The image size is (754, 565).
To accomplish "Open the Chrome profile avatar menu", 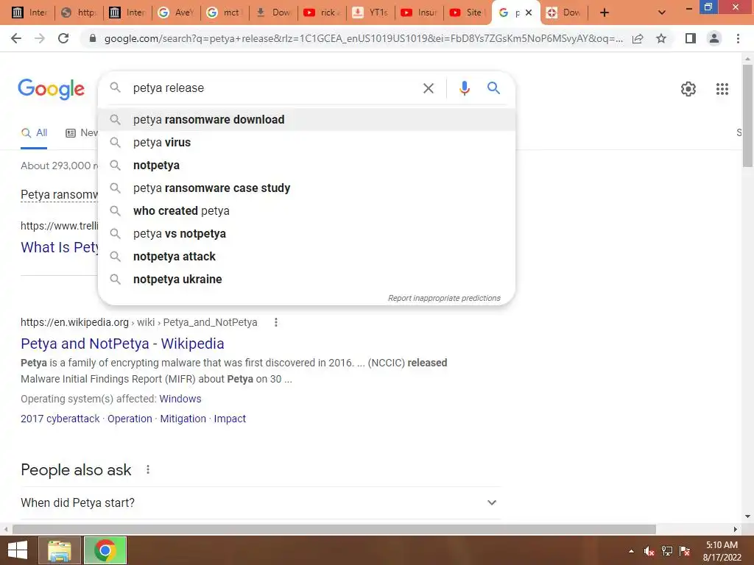I will click(x=714, y=38).
